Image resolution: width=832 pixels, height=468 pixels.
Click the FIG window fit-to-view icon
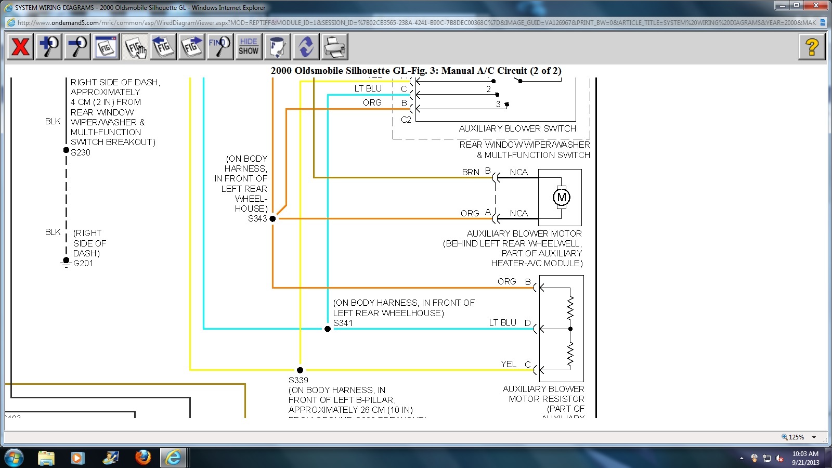pyautogui.click(x=106, y=47)
